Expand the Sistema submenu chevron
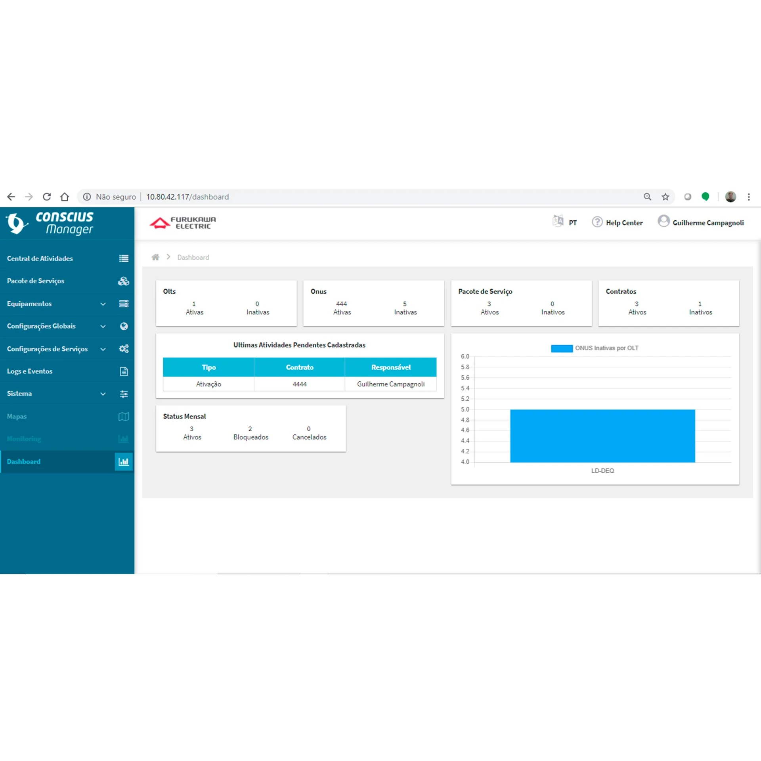This screenshot has height=761, width=761. tap(103, 394)
